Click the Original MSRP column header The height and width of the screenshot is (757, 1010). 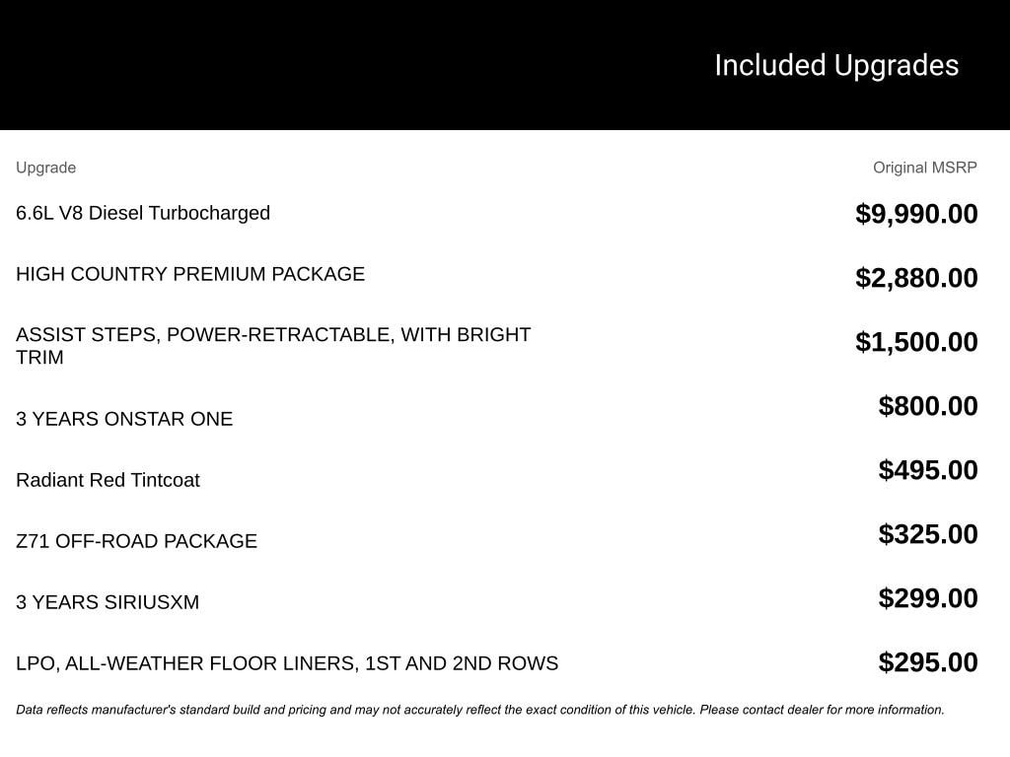point(924,168)
